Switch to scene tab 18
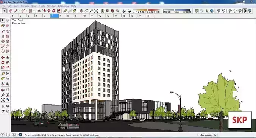Image resolution: width=256 pixels, height=138 pixels. coord(149,16)
